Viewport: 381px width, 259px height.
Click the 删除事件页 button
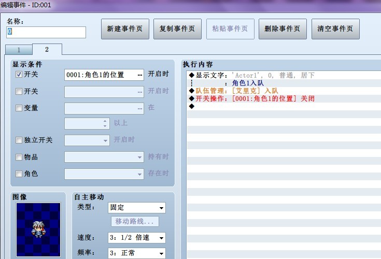[283, 29]
